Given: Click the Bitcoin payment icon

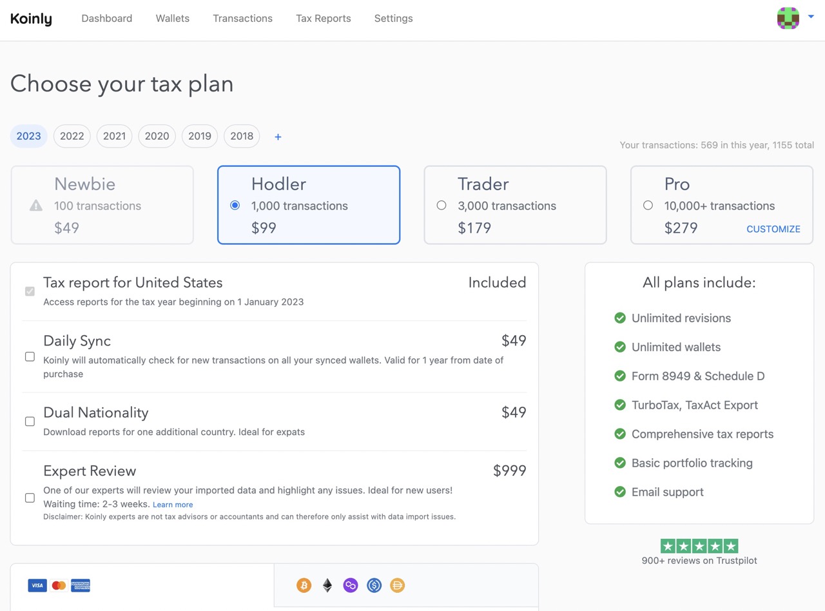Looking at the screenshot, I should [303, 585].
